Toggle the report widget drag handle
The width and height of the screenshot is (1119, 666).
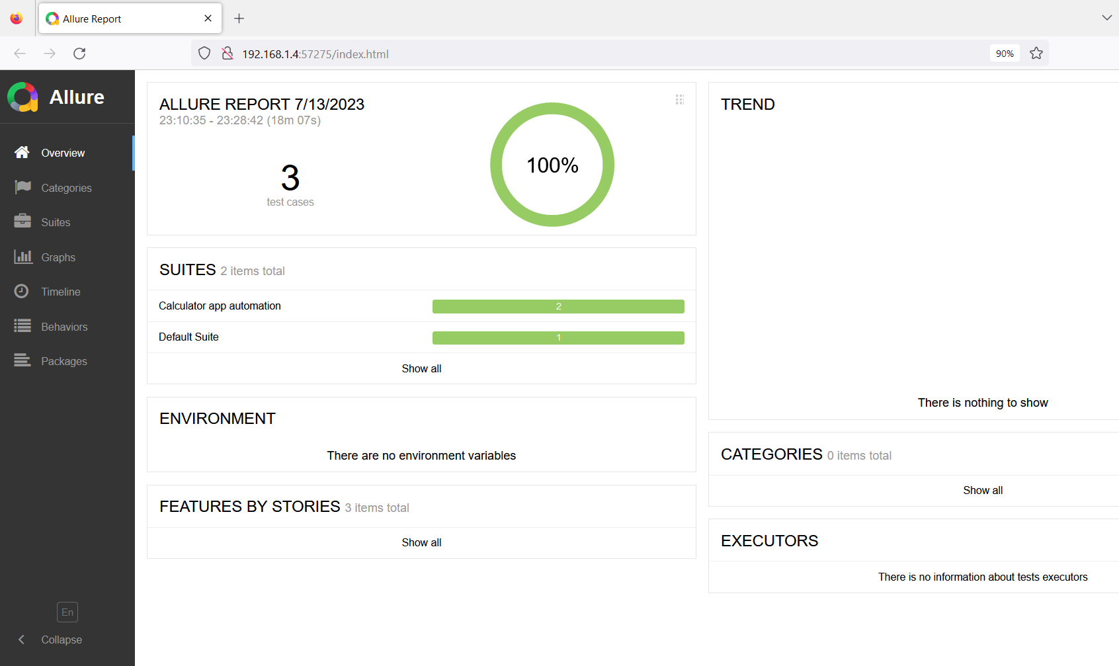point(679,99)
